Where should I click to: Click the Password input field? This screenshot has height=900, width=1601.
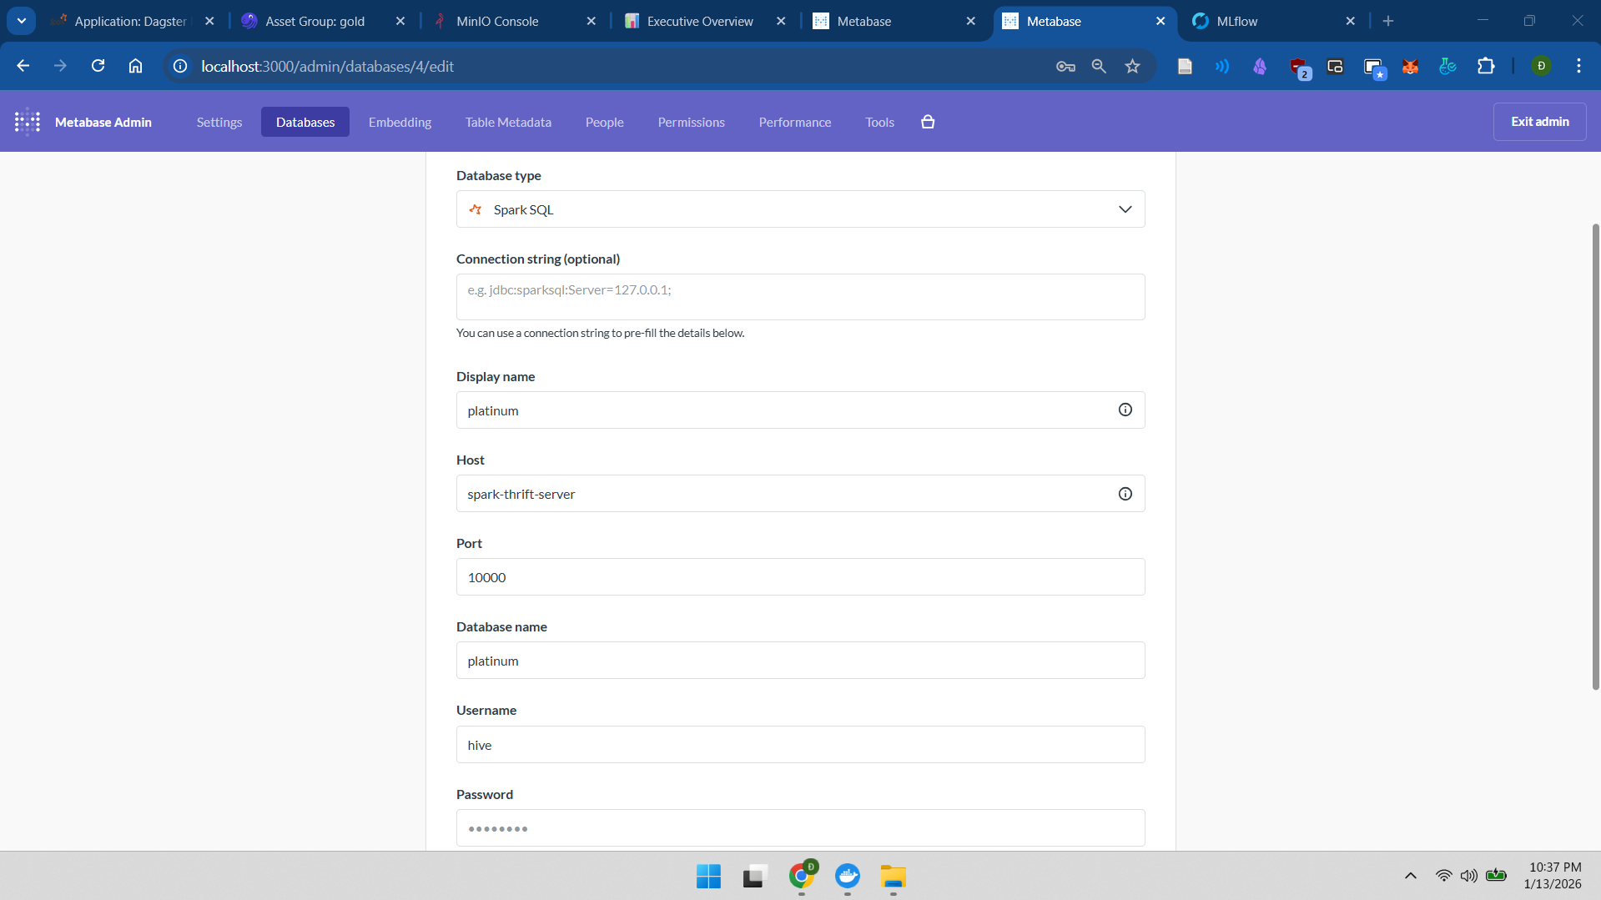800,828
